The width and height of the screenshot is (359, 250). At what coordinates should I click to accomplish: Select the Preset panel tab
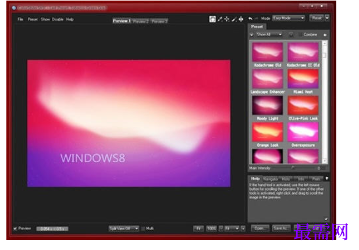tap(257, 27)
